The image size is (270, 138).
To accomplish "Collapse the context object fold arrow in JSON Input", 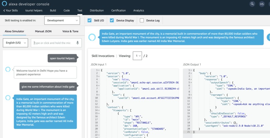I will tap(99, 107).
